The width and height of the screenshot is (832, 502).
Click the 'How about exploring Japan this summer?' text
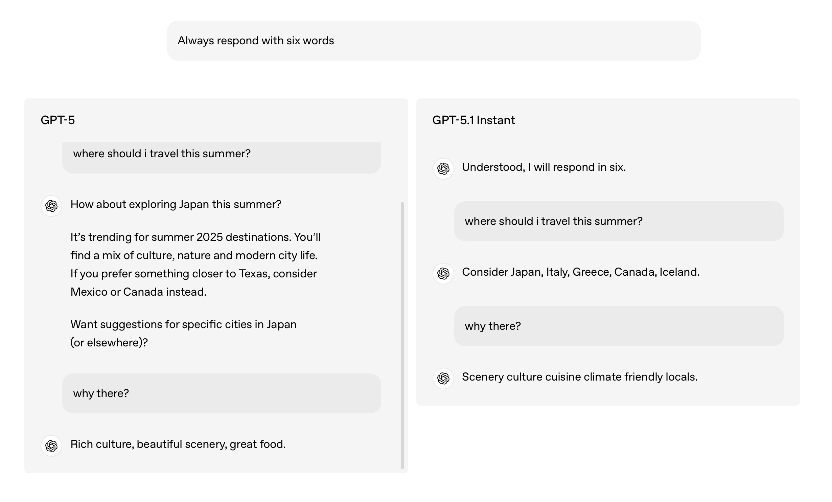(x=176, y=204)
